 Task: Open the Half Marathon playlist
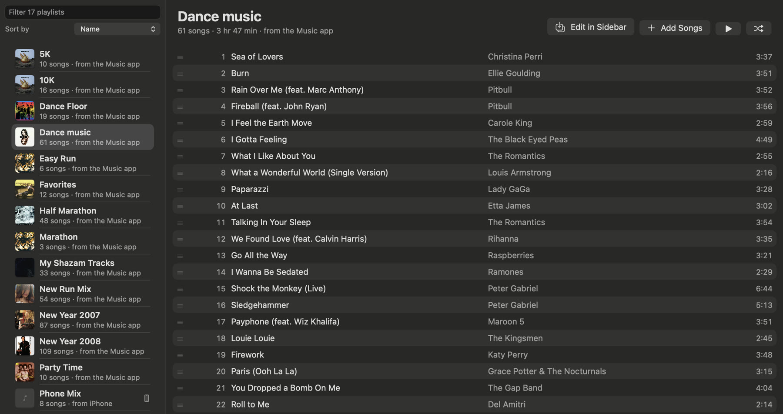[83, 215]
